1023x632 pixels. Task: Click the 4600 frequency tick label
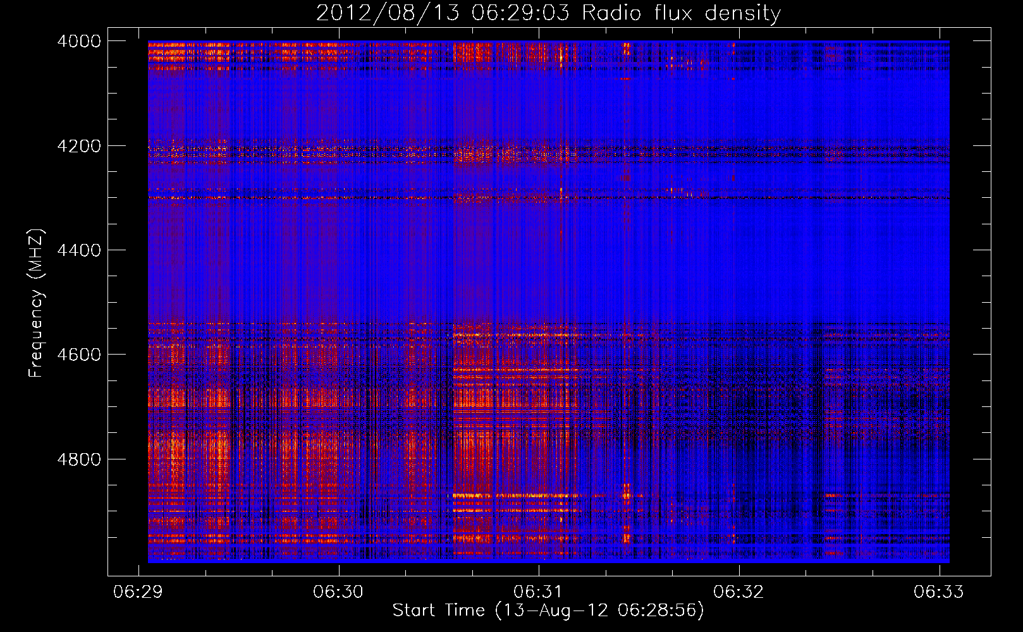79,355
